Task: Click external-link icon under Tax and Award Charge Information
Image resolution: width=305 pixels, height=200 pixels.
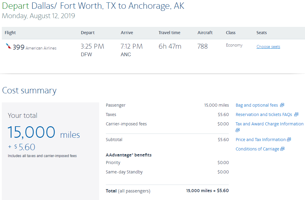Action: click(x=238, y=130)
